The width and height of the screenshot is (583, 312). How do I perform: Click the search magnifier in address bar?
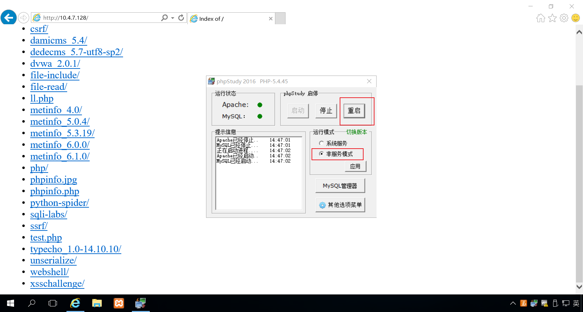tap(164, 18)
